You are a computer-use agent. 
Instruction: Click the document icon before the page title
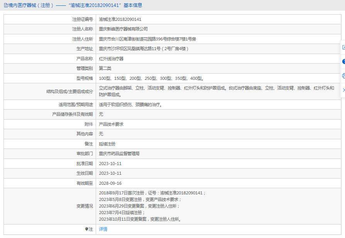5,5
